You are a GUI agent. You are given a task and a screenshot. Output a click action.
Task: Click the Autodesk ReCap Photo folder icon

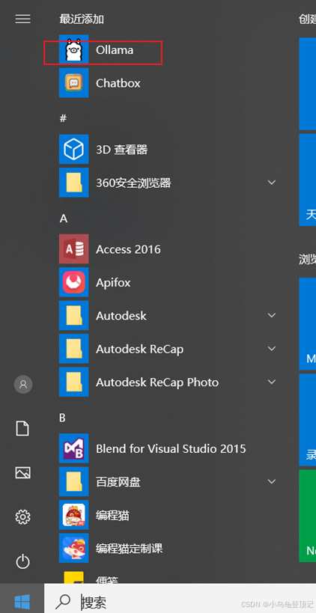pos(73,382)
